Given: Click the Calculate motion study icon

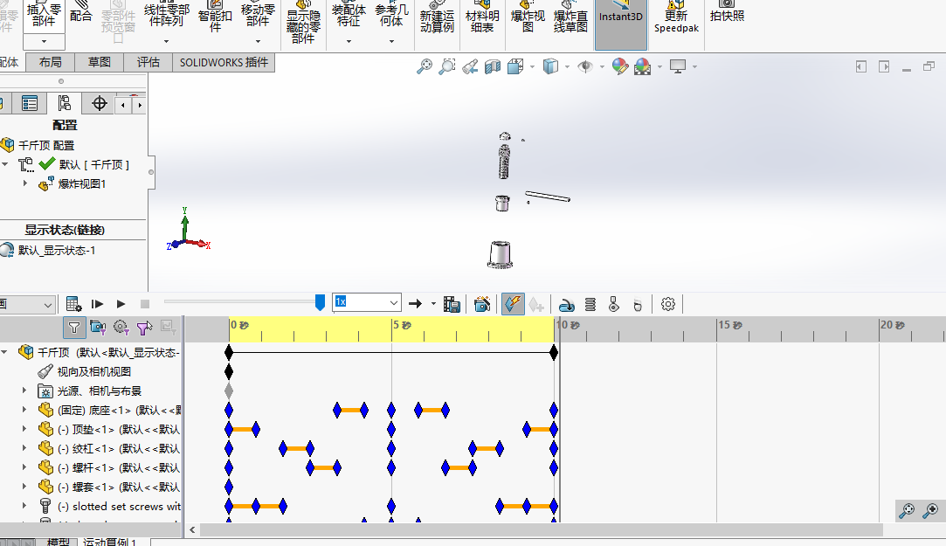Looking at the screenshot, I should [73, 304].
